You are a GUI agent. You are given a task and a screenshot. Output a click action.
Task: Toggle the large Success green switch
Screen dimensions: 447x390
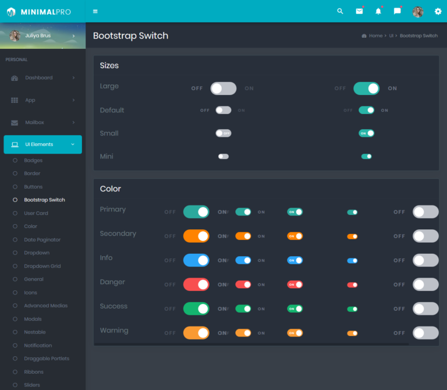pos(196,309)
